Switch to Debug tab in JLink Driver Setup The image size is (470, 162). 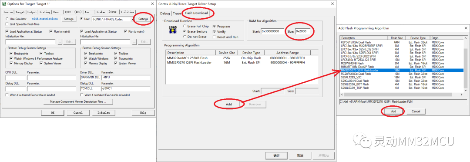165,13
